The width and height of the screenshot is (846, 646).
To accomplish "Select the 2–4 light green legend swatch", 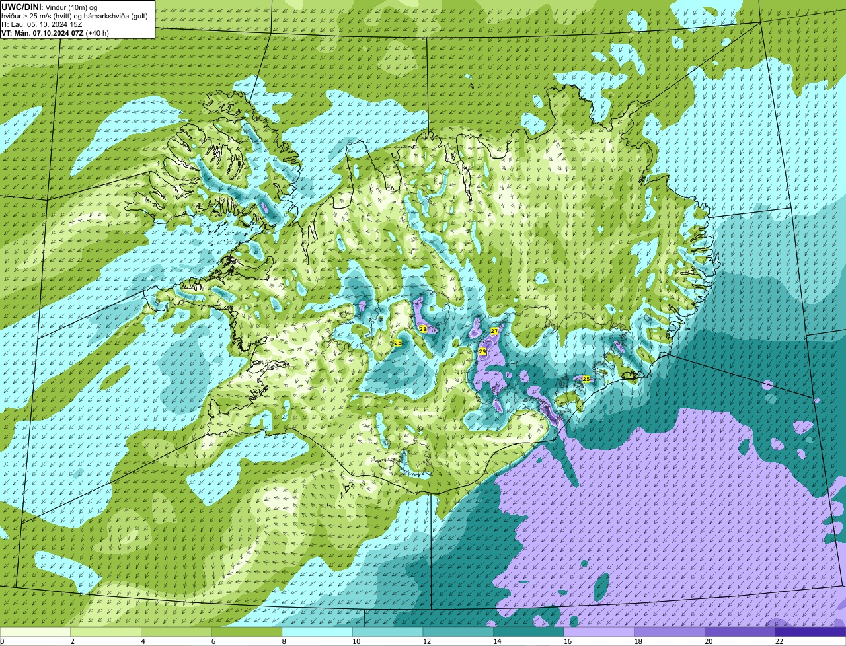I will 106,631.
